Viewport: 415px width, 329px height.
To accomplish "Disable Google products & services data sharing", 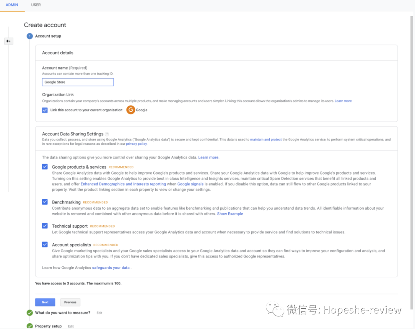I will [x=45, y=167].
